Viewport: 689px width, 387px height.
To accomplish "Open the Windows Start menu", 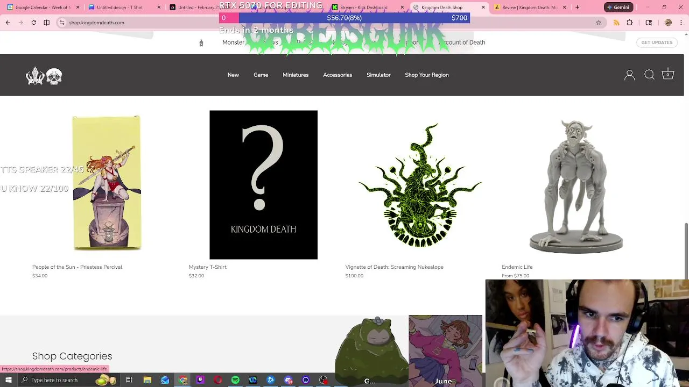I will tap(9, 380).
